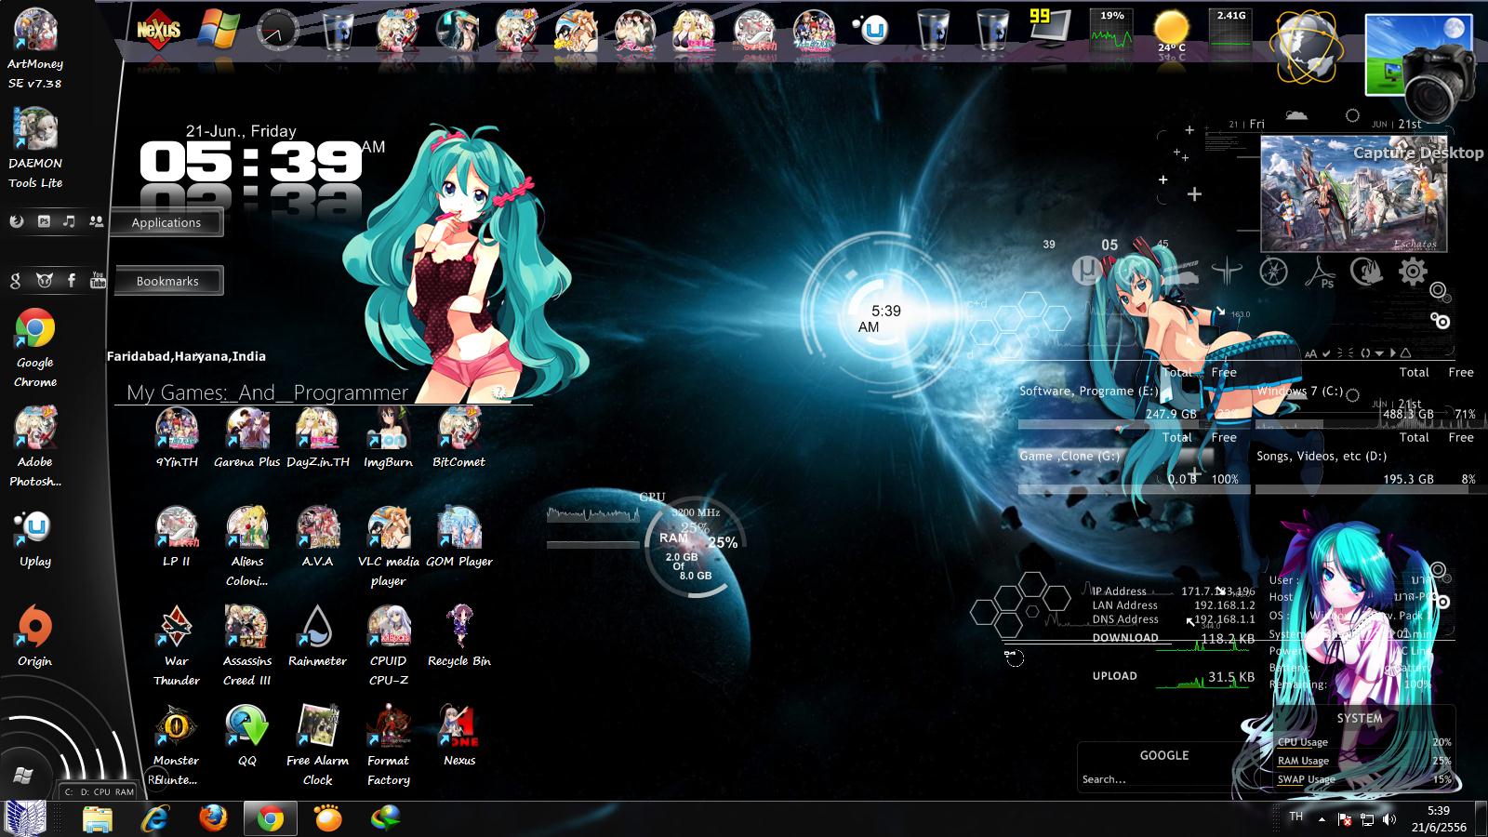This screenshot has height=837, width=1488.
Task: Switch to Chrome on the taskbar
Action: click(x=271, y=818)
